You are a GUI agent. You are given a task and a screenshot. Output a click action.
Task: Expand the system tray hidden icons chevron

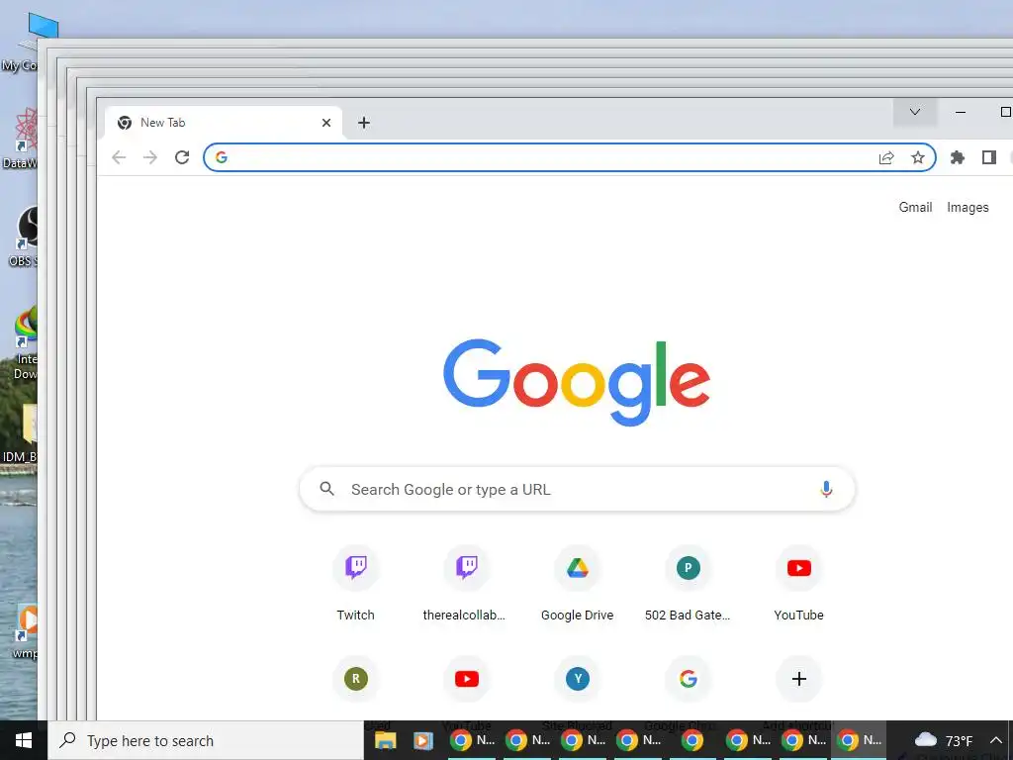tap(995, 740)
